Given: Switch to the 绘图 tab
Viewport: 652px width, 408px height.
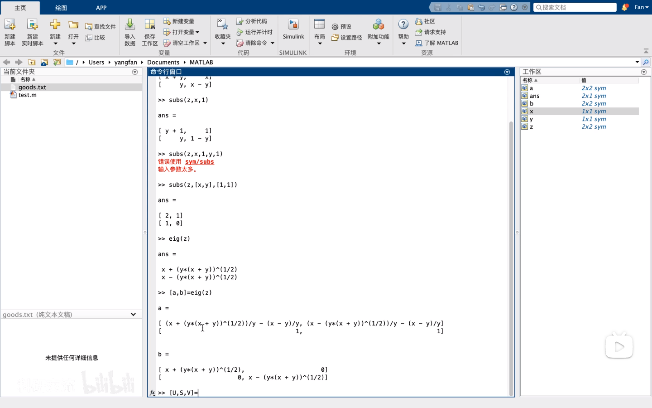Looking at the screenshot, I should tap(61, 8).
